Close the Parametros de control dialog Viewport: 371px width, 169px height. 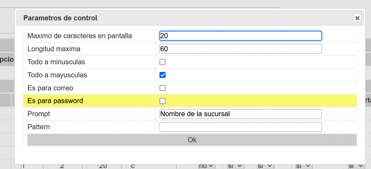coord(357,18)
